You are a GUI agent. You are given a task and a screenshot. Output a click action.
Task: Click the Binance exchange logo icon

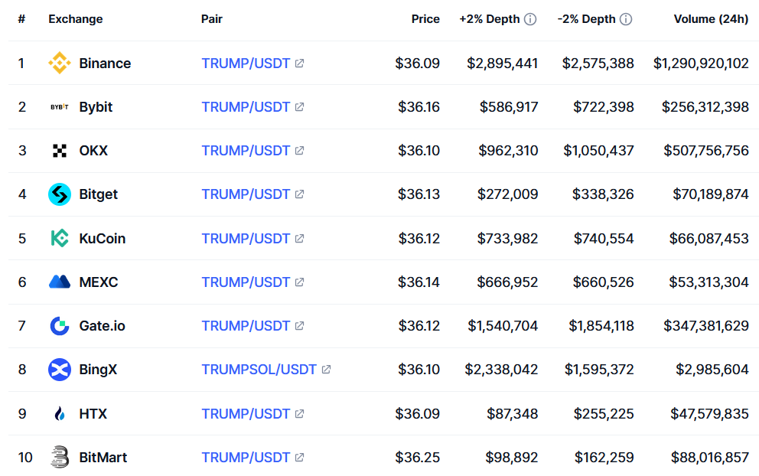click(60, 63)
